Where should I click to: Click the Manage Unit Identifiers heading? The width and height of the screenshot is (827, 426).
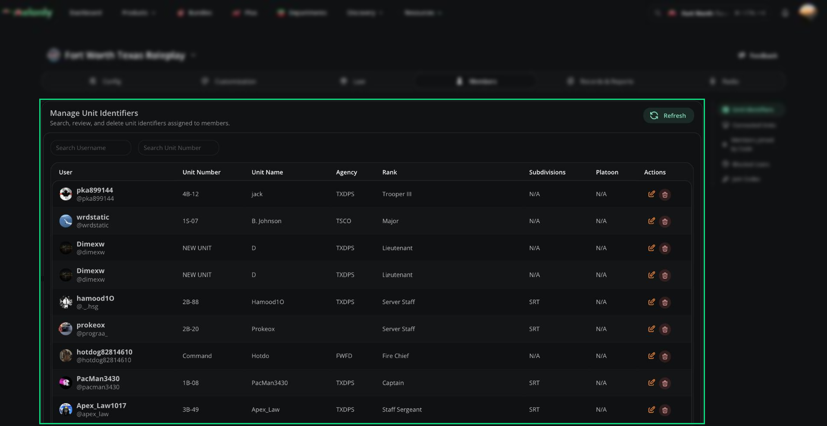(94, 113)
